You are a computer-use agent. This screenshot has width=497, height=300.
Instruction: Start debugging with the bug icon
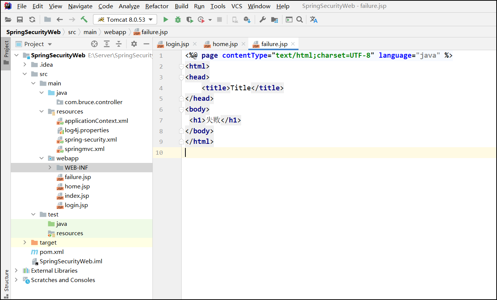coord(178,19)
